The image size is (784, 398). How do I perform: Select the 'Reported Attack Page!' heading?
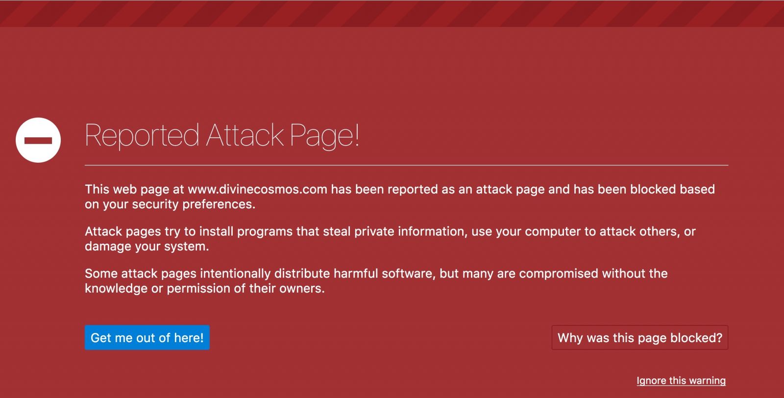tap(222, 136)
